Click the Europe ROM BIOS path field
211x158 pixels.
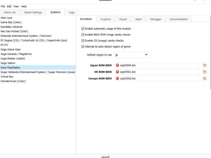157,78
